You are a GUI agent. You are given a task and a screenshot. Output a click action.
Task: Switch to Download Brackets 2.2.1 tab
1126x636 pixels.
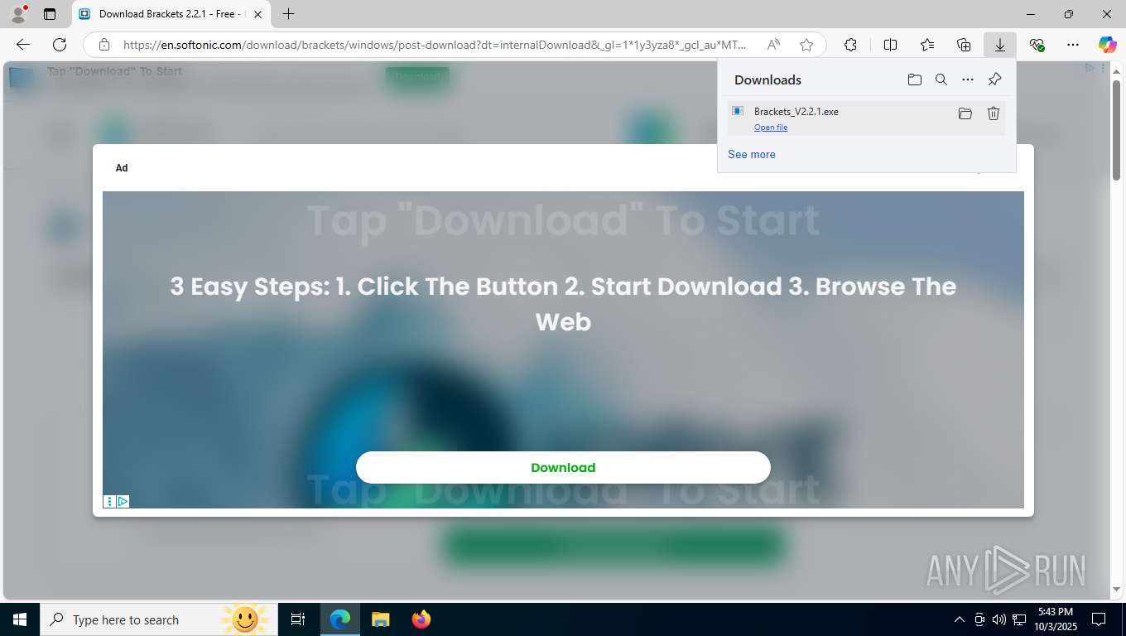click(x=171, y=14)
